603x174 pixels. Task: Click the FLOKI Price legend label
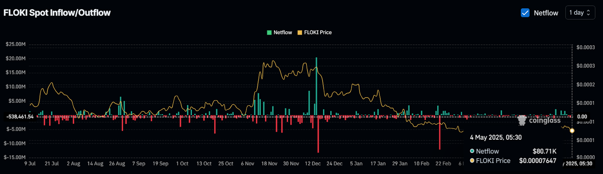[318, 32]
